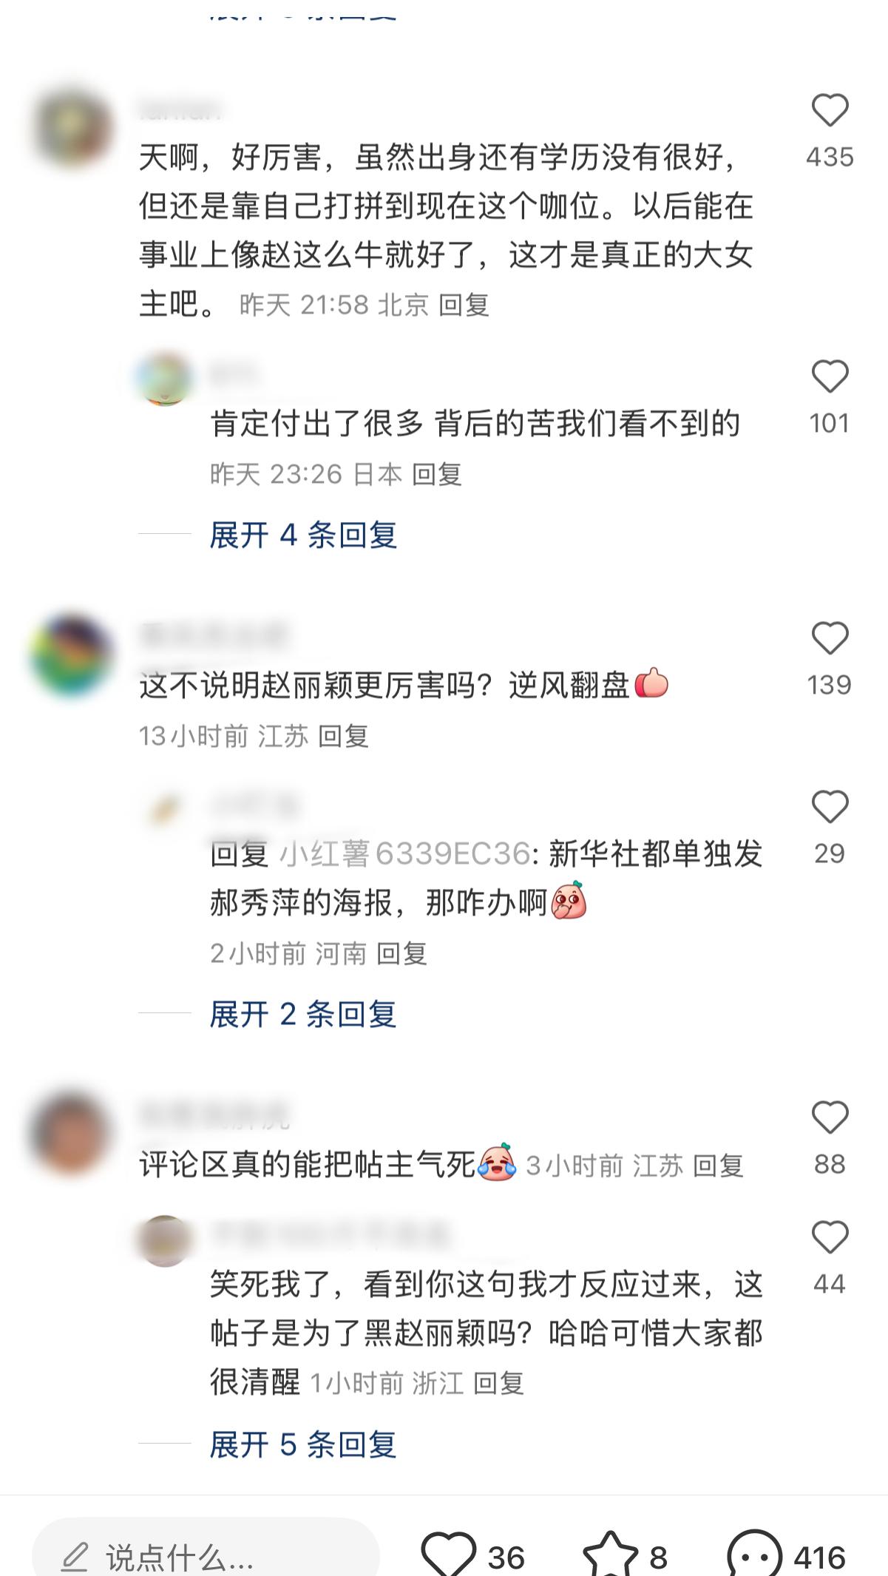Like the 新华社 reply with 29 likes

point(830,807)
